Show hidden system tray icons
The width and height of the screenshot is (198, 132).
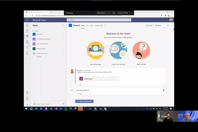[144, 109]
